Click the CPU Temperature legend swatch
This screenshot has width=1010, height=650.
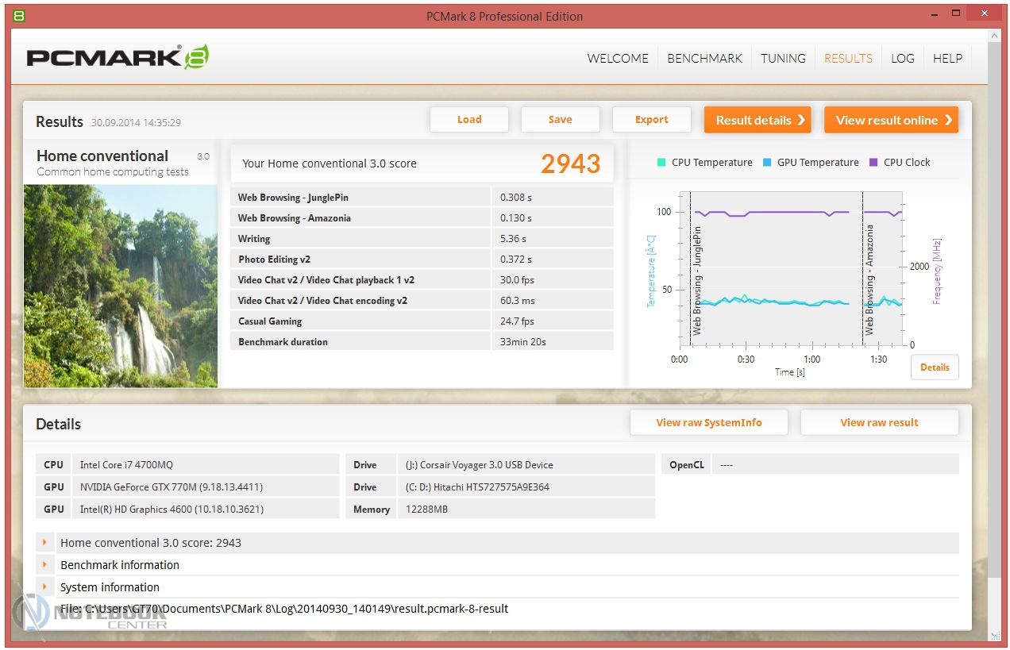661,162
